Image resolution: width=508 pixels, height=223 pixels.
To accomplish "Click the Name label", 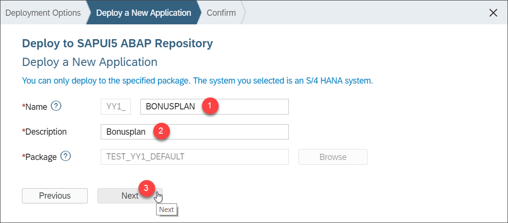I will tap(35, 106).
